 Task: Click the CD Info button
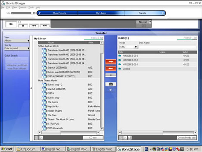(x=93, y=138)
